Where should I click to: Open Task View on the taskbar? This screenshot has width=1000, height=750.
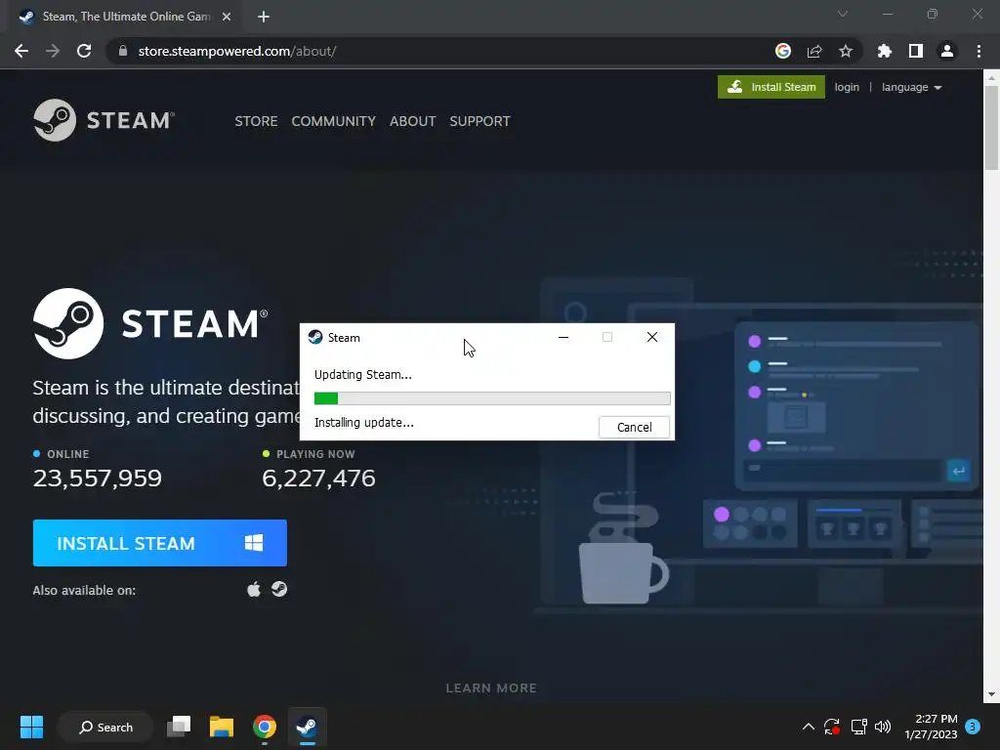[x=180, y=727]
